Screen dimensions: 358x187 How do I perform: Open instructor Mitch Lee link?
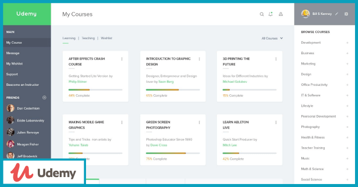point(230,145)
